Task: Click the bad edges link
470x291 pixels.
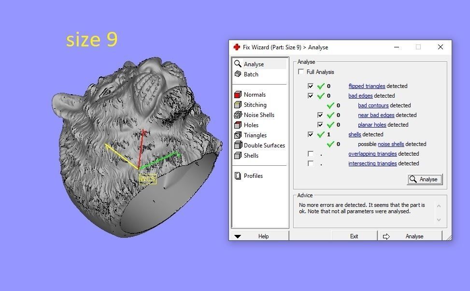Action: (x=360, y=96)
